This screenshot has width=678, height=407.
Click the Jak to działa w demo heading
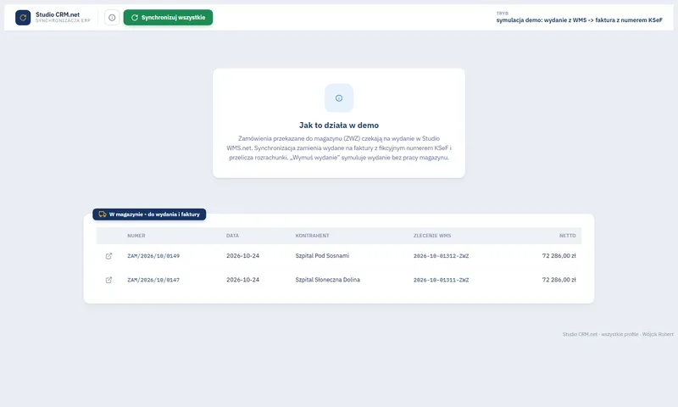[339, 125]
